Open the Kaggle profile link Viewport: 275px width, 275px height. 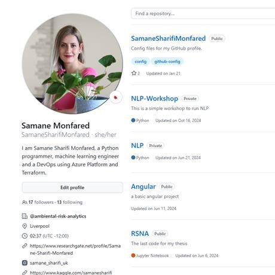[71, 273]
